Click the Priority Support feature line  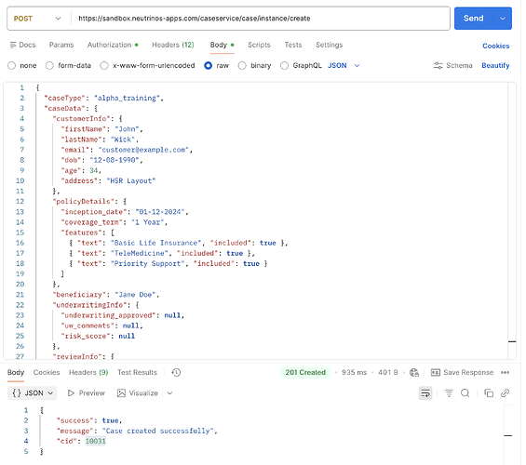click(169, 264)
